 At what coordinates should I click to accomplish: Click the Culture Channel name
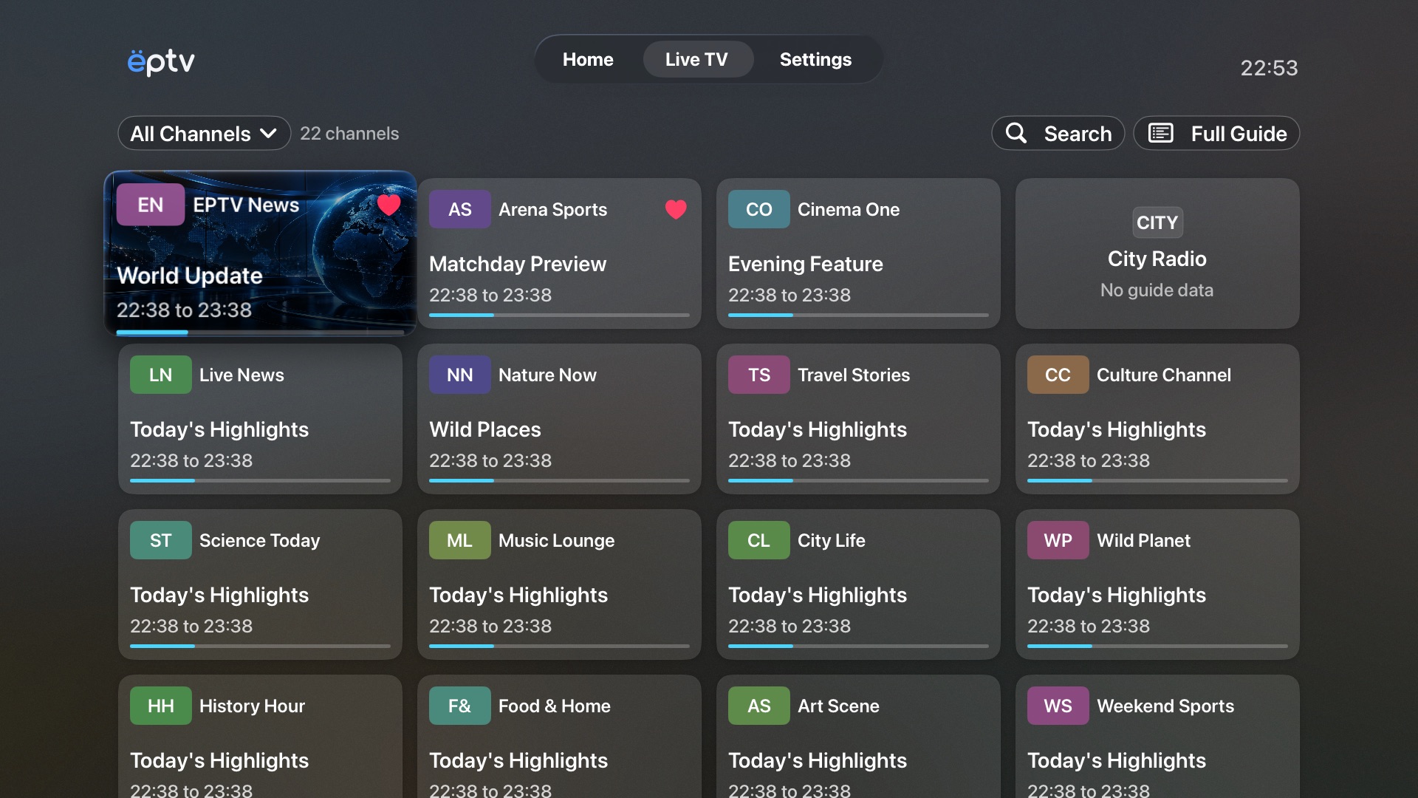(1164, 375)
